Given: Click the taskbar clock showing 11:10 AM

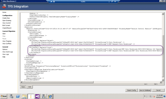Looking at the screenshot, I should pyautogui.click(x=160, y=96).
